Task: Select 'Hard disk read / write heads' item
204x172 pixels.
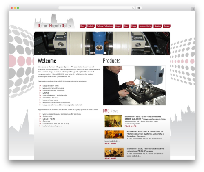Action: 55,95
